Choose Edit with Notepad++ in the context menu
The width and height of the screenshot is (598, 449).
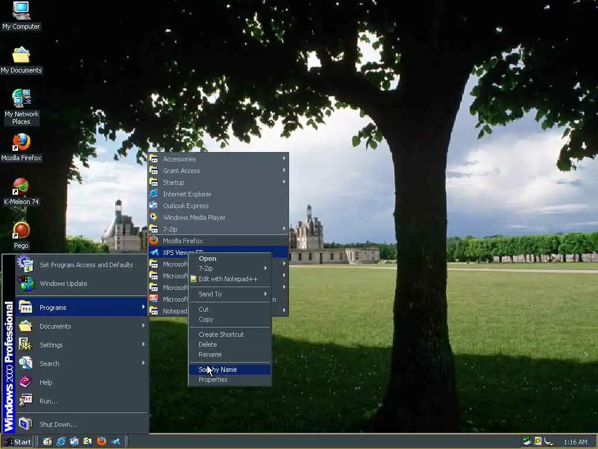[230, 279]
